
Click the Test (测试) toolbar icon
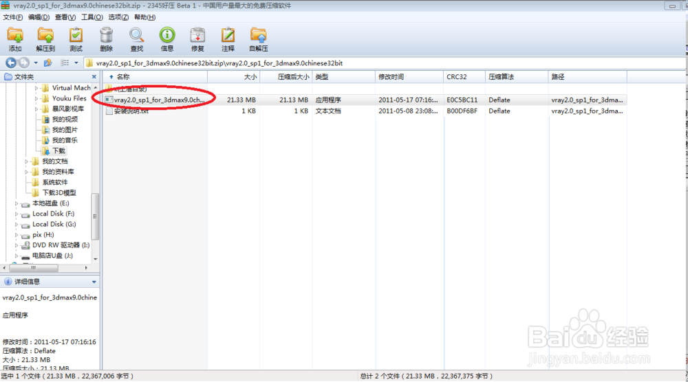76,39
